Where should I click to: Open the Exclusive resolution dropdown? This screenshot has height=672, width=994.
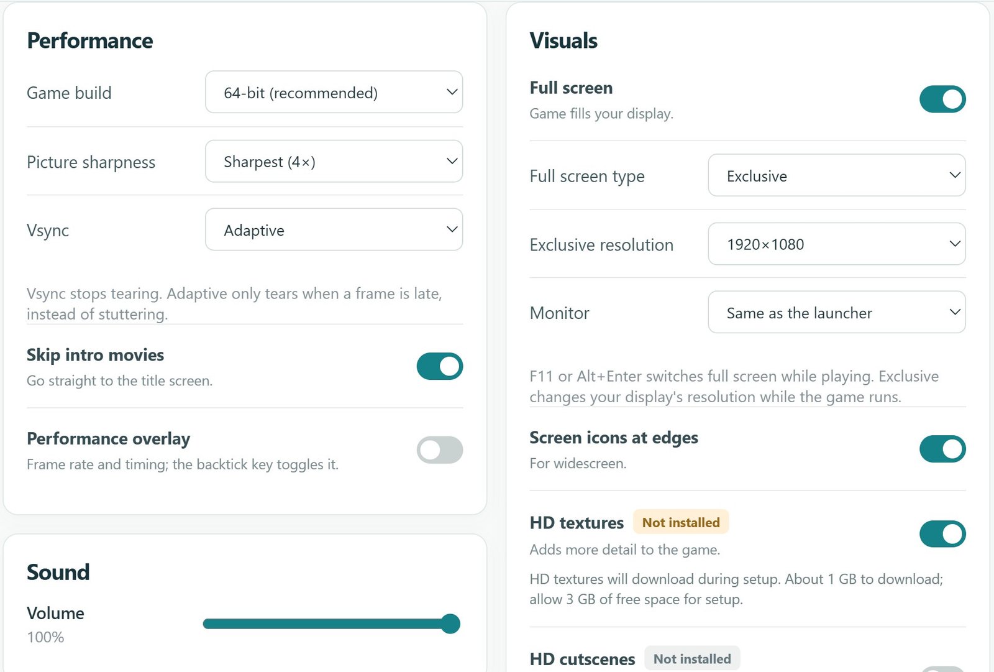(837, 244)
